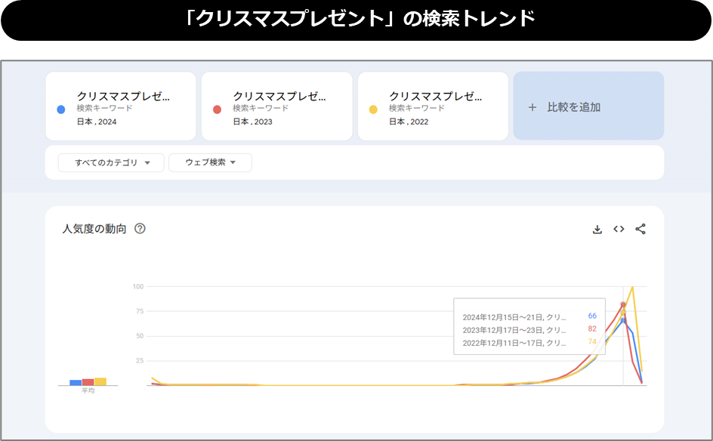Click red dot on 日本, 2023 card
The height and width of the screenshot is (441, 713).
pyautogui.click(x=217, y=109)
